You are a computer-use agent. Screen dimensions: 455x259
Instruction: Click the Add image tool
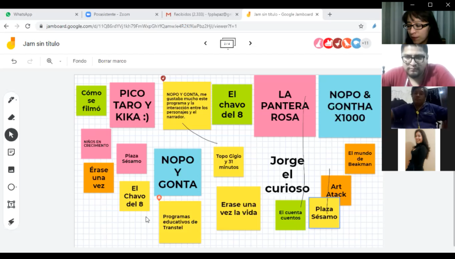pyautogui.click(x=11, y=169)
